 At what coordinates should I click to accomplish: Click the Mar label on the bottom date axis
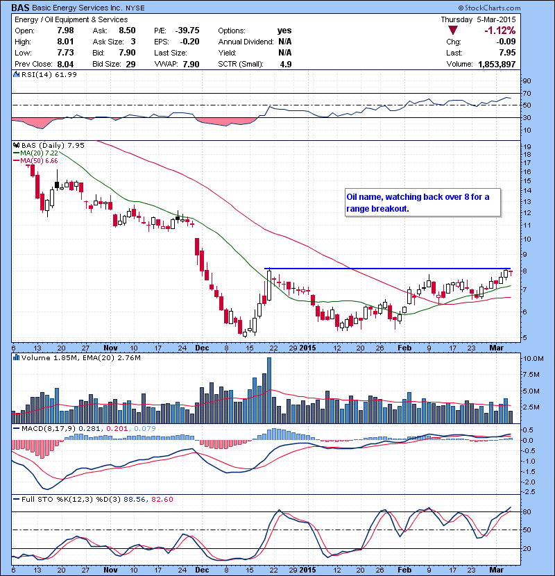(496, 570)
